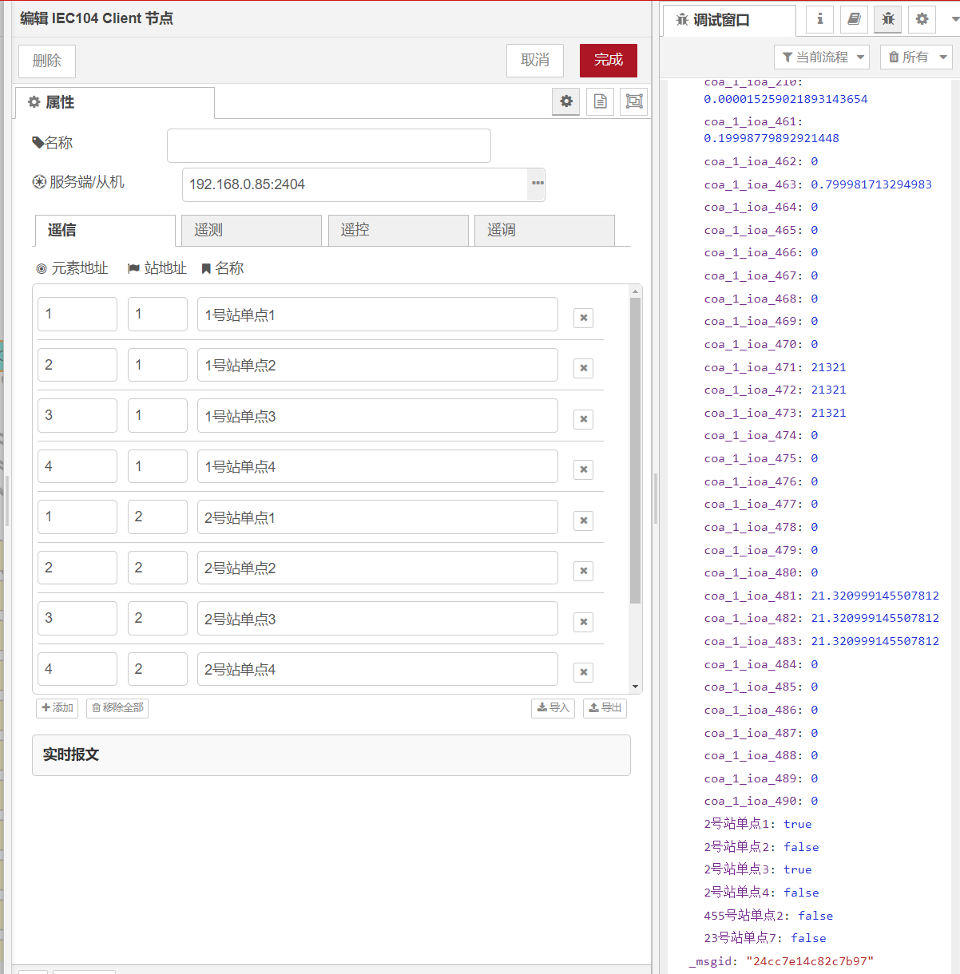The width and height of the screenshot is (960, 974).
Task: Open node appearance settings icon
Action: pos(633,101)
